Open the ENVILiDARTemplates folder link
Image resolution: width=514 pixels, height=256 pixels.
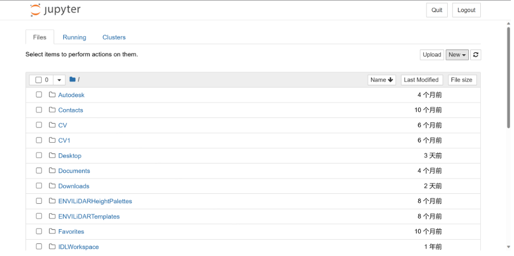[89, 216]
